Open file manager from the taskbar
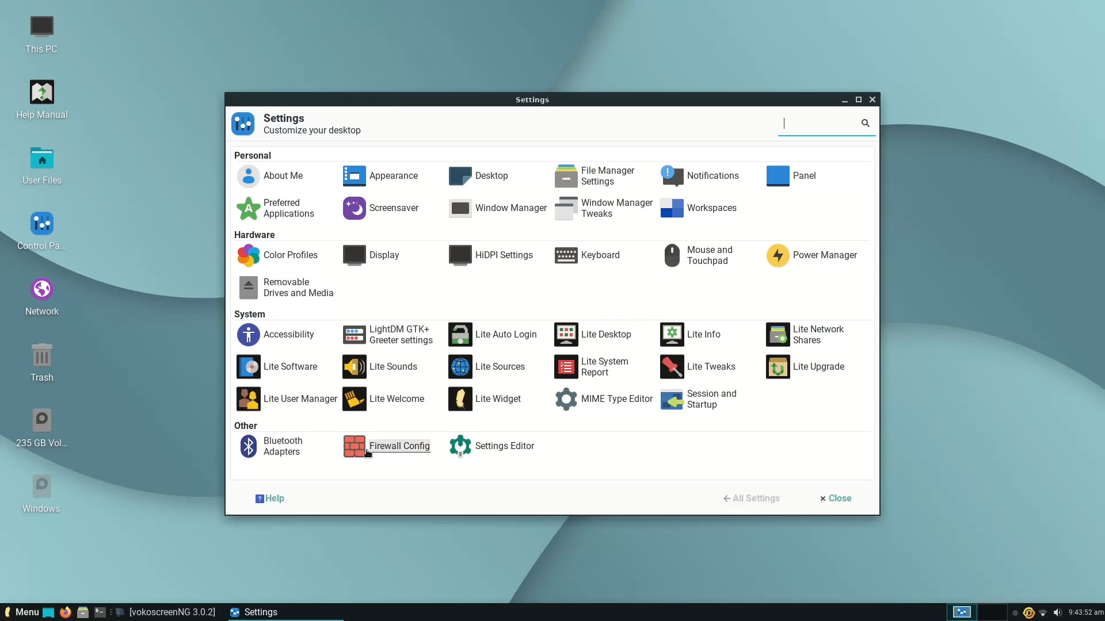 (83, 612)
